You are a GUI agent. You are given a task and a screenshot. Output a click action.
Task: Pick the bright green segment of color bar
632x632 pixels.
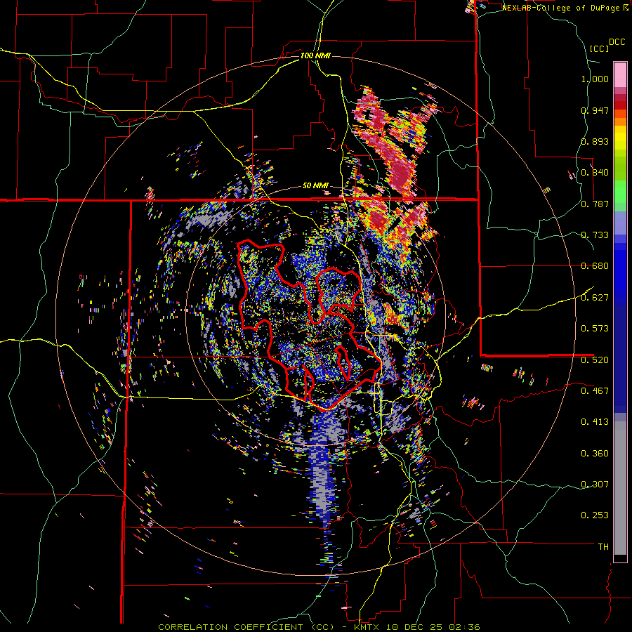tap(620, 192)
